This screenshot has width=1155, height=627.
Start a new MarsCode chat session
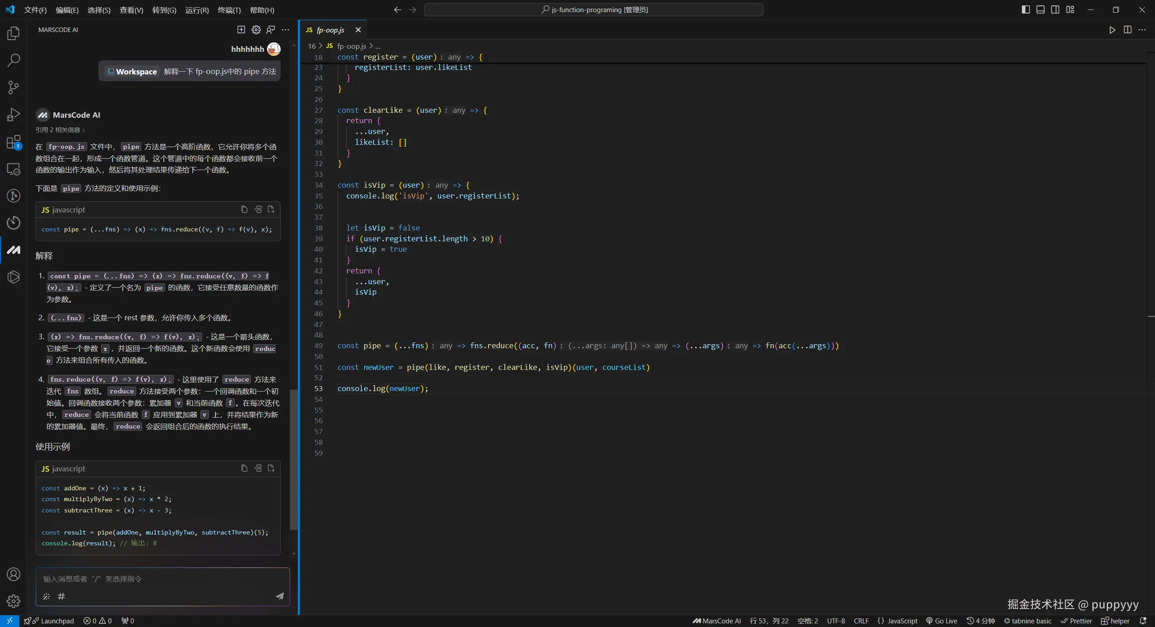click(241, 30)
